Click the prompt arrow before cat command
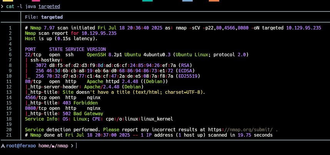The width and height of the screenshot is (330, 155). coord(2,7)
